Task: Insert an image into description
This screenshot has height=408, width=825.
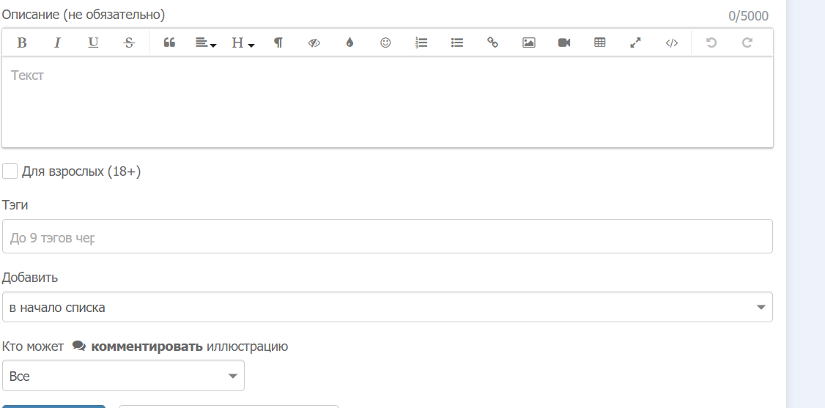Action: coord(528,42)
